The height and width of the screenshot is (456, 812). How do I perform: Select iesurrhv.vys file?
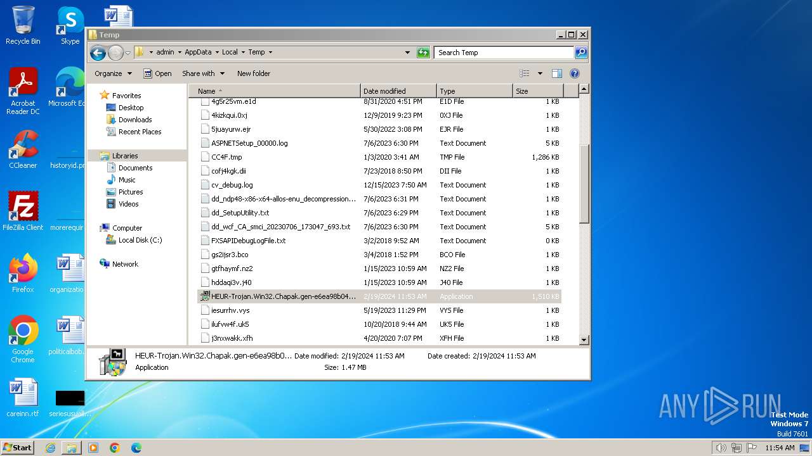[379, 310]
